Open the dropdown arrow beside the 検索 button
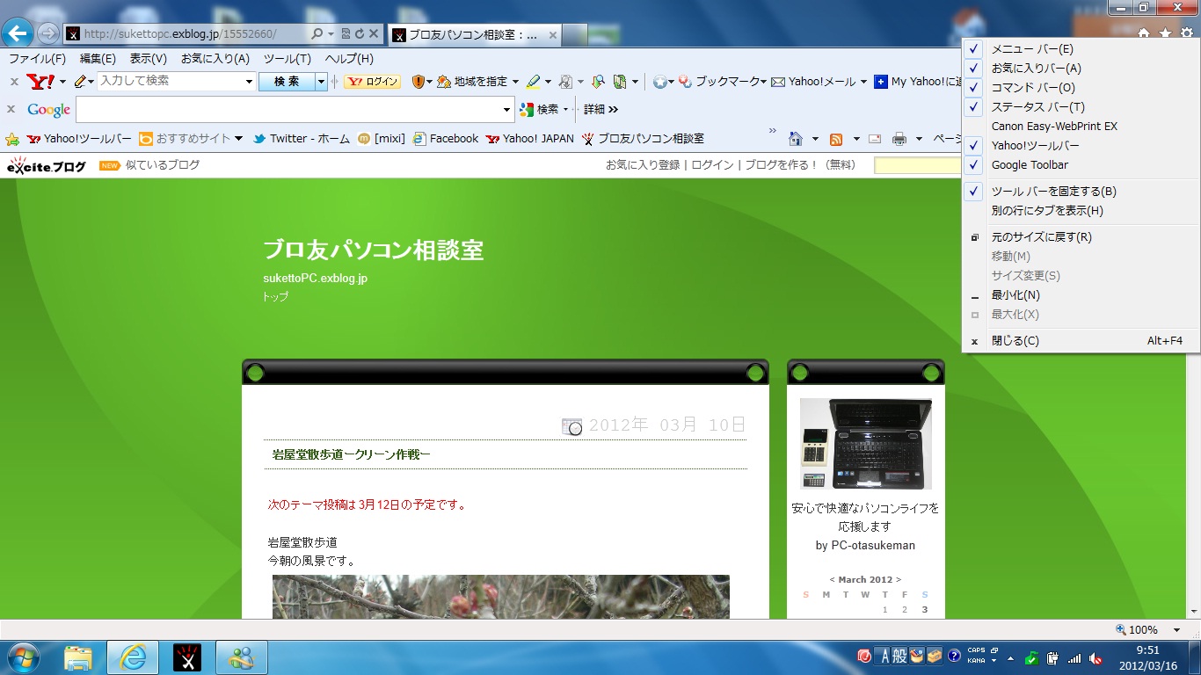1201x675 pixels. 322,82
